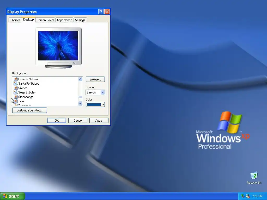Image resolution: width=267 pixels, height=200 pixels.
Task: Click the Silence wallpaper file icon
Action: tap(16, 88)
